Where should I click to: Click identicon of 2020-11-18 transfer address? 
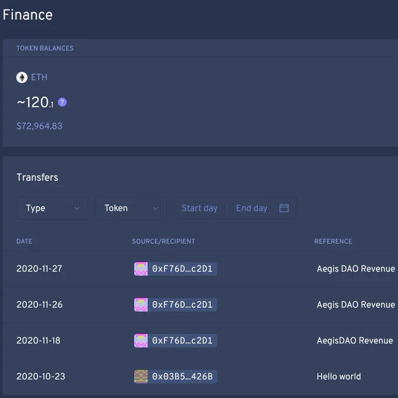pos(141,341)
